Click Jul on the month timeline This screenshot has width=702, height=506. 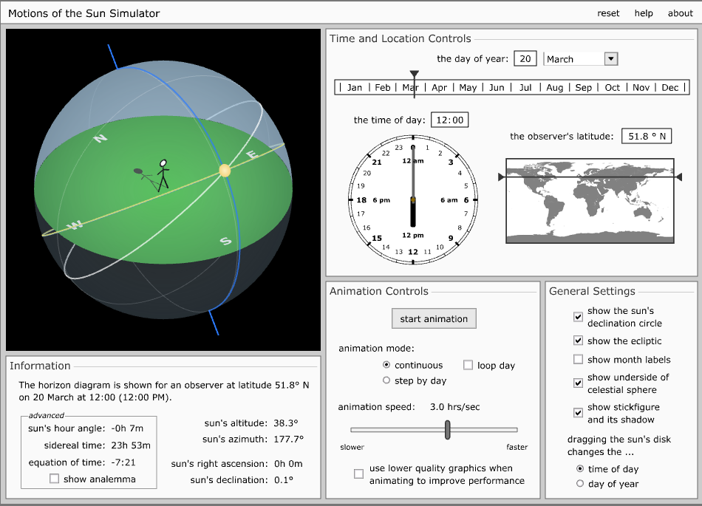point(525,88)
